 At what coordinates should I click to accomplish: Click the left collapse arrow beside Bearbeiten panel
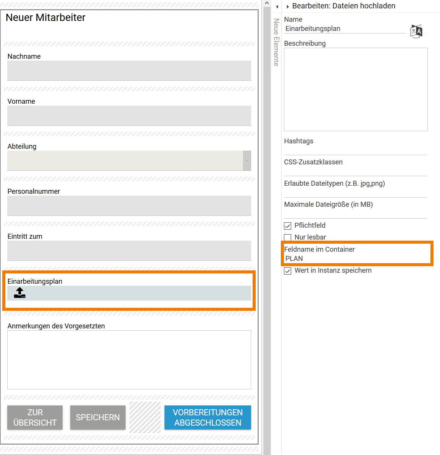coord(277,6)
